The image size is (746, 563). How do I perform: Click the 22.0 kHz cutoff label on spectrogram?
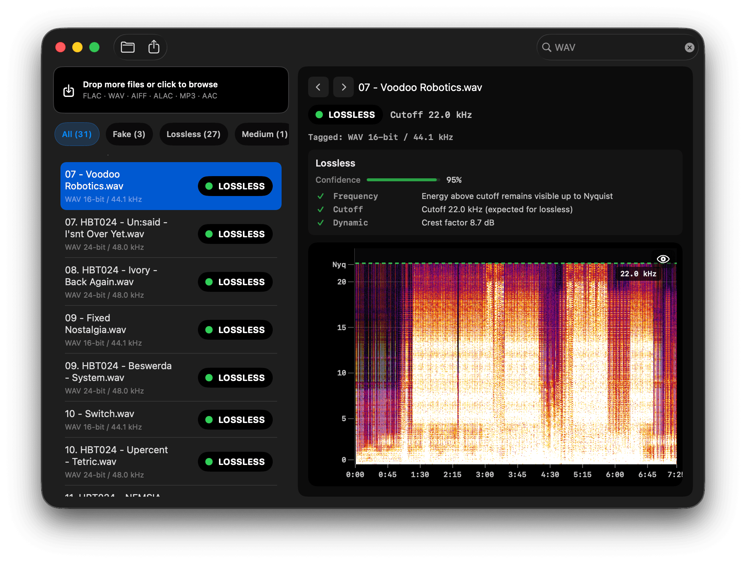click(638, 274)
